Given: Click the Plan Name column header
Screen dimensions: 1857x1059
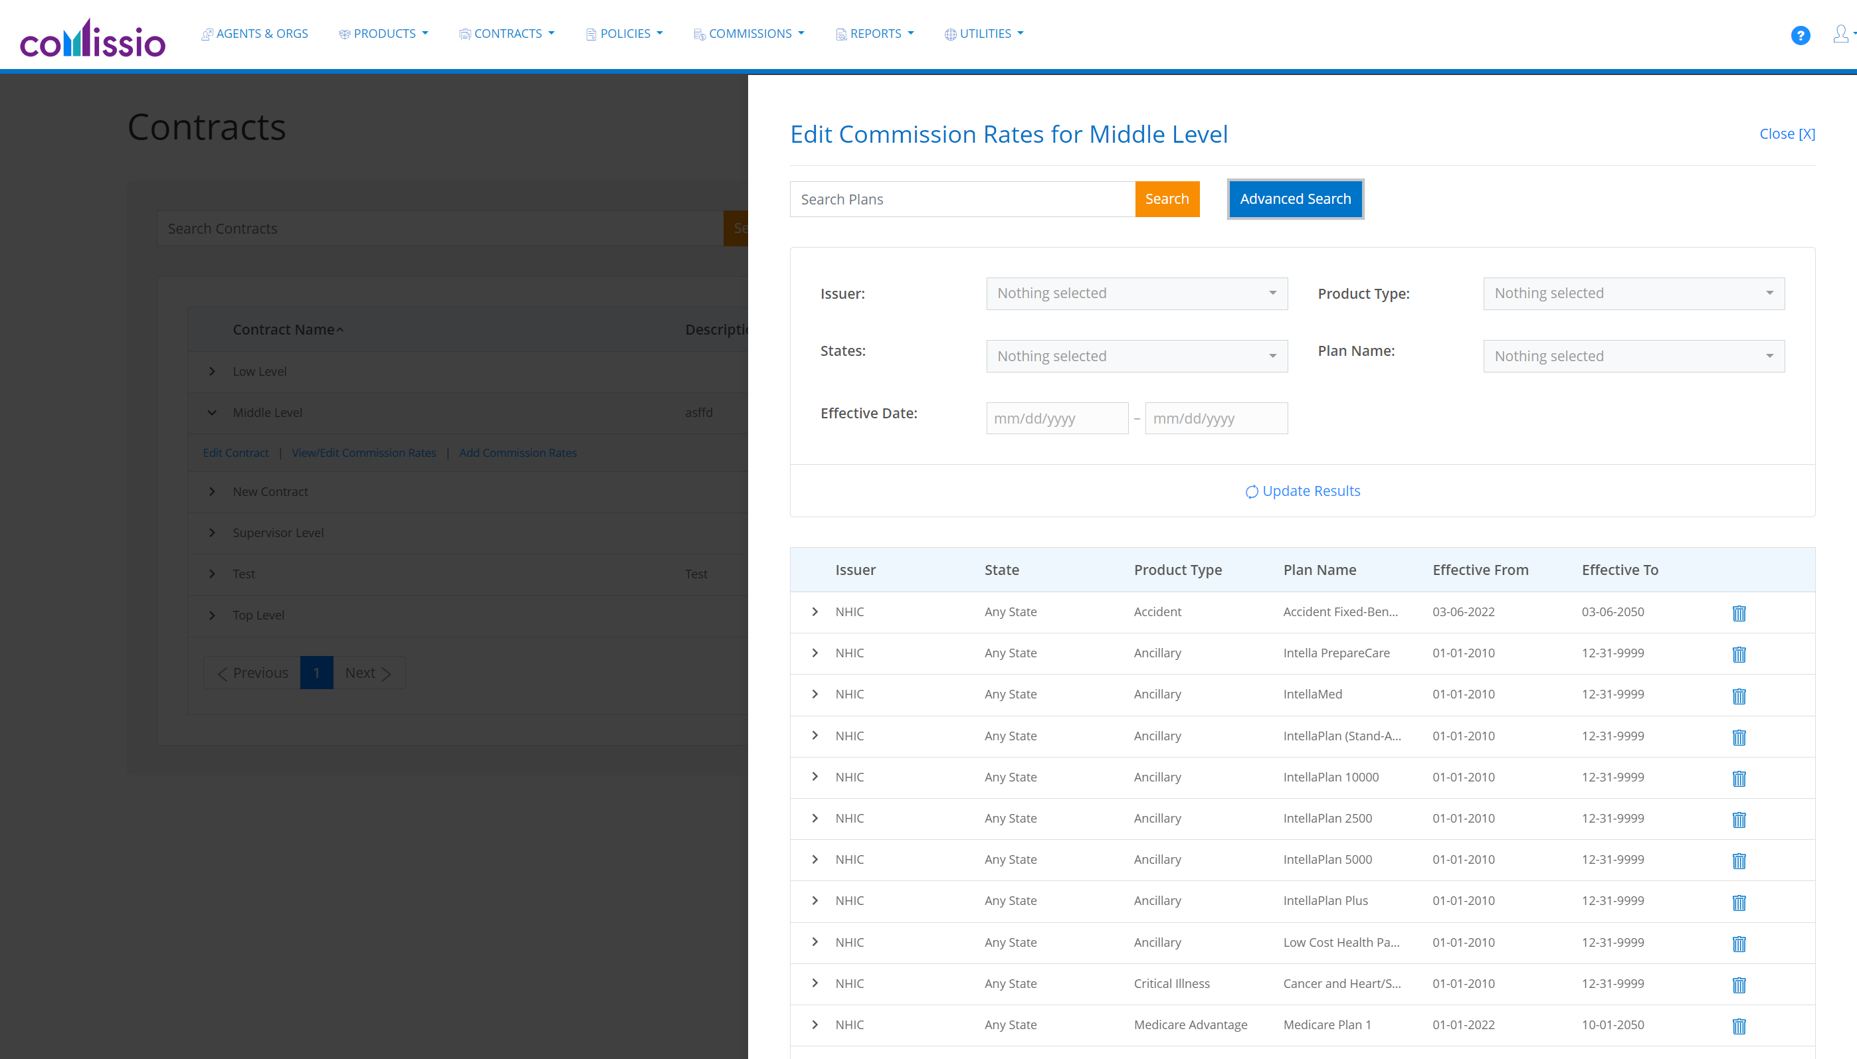Looking at the screenshot, I should click(x=1319, y=570).
